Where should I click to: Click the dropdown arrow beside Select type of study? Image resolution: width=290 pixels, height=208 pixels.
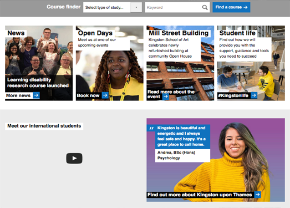[136, 7]
